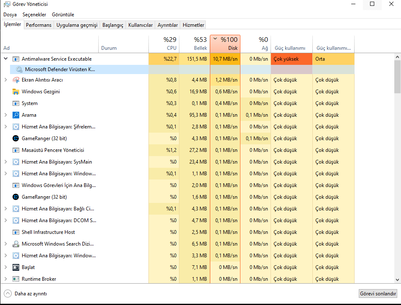
Task: Click the GameRanger icon with 4,3 MB memory
Action: tap(16, 138)
